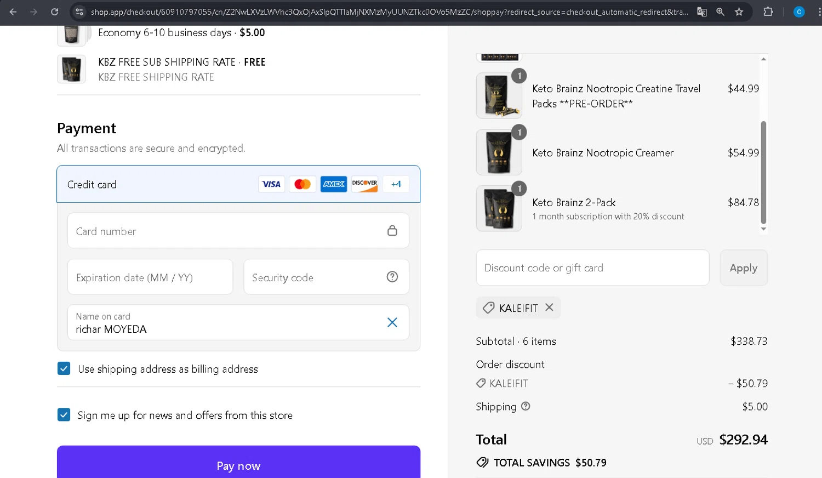Click the $338.73 subtotal amount
Screen dimensions: 822x478
[749, 341]
